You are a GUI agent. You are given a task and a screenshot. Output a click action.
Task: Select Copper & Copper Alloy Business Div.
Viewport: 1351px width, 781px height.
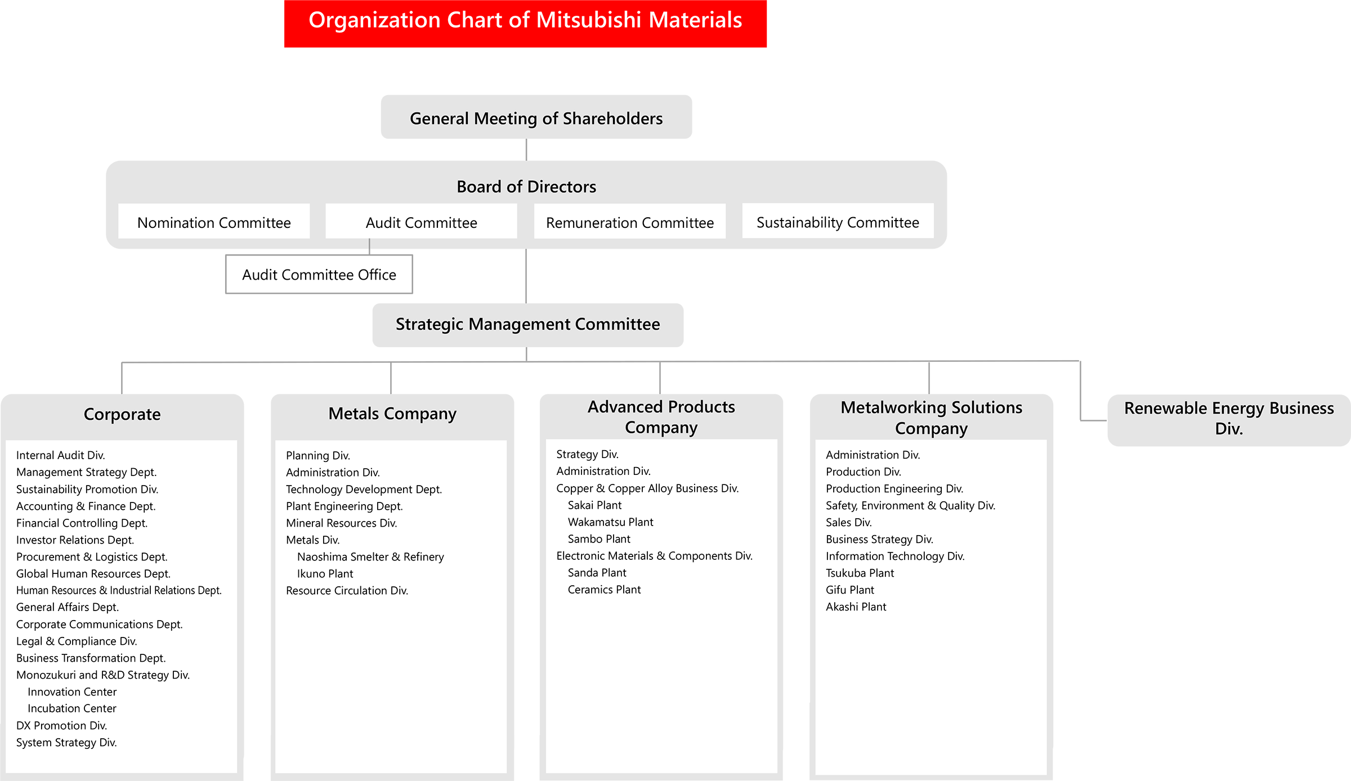coord(648,488)
